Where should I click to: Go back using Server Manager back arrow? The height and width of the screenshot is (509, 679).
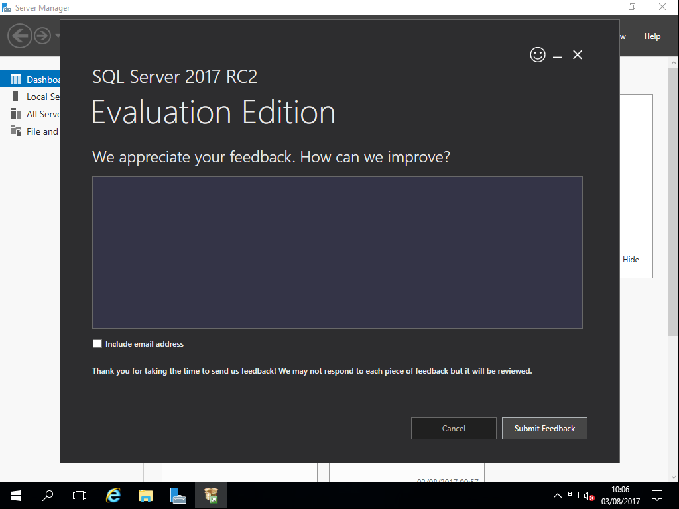21,35
